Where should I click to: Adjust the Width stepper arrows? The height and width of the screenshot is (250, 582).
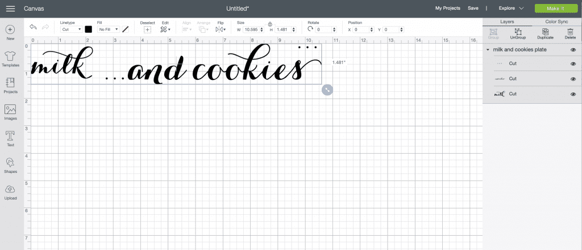click(x=262, y=29)
